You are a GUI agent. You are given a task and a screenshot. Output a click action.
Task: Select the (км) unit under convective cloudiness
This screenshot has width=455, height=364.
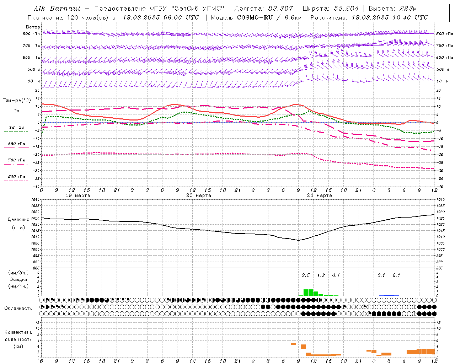coord(18,346)
